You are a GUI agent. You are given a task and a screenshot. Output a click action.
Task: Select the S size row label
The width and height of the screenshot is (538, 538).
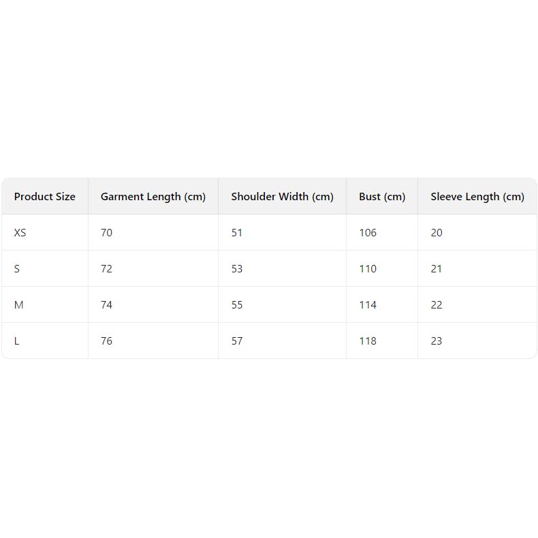pos(17,269)
